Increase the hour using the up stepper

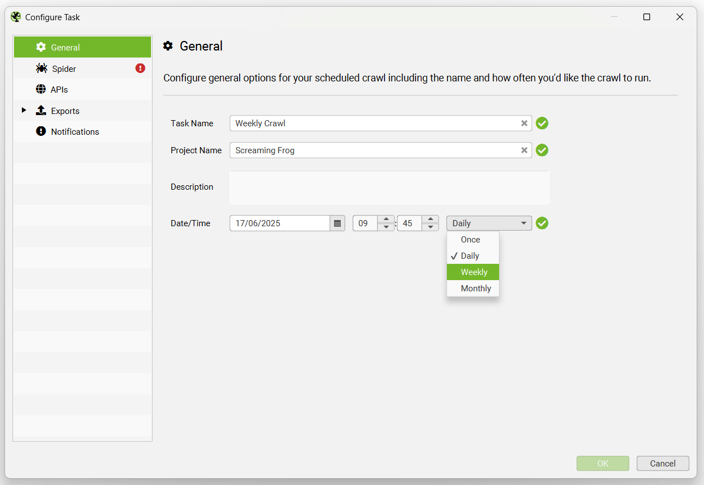click(x=386, y=219)
